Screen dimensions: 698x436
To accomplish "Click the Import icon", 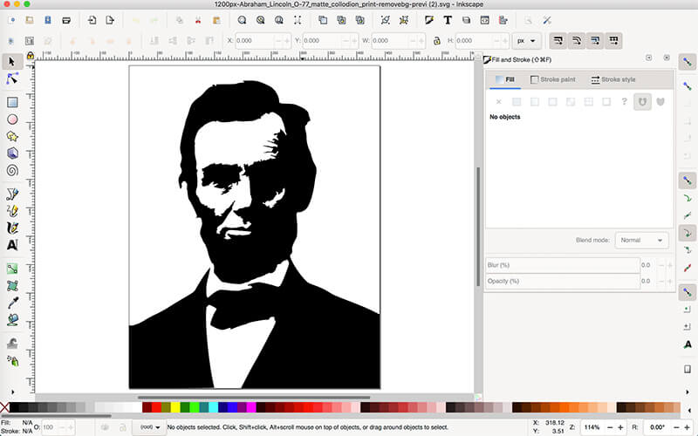I will pyautogui.click(x=92, y=20).
